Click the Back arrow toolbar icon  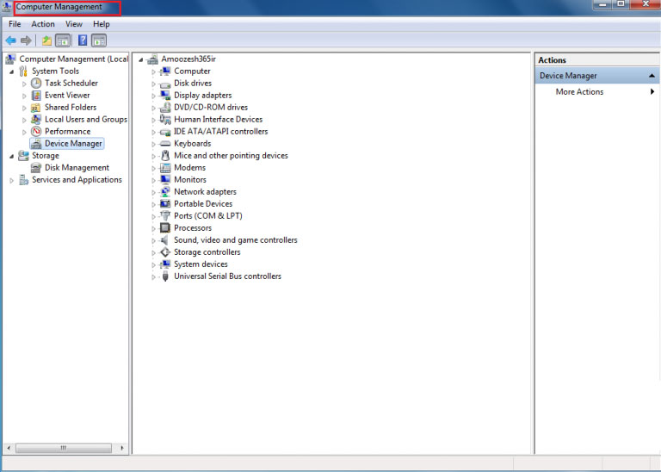click(10, 41)
